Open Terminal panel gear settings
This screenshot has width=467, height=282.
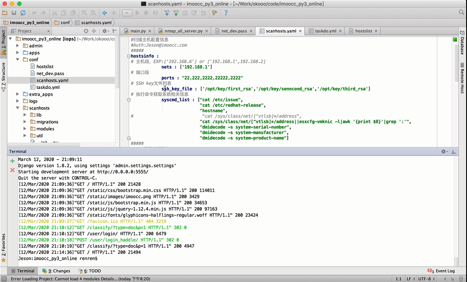click(x=444, y=152)
